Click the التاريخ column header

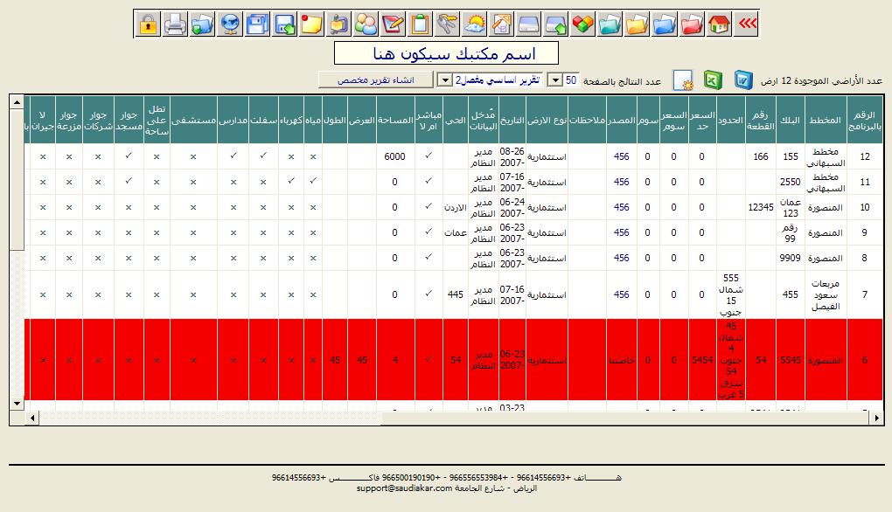tap(512, 120)
